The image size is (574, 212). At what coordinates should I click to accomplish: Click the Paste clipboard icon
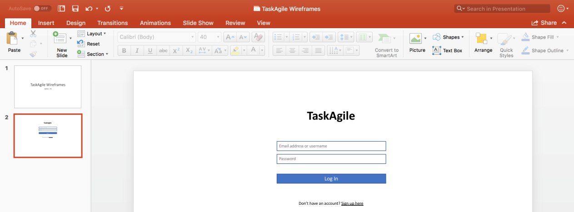pos(13,39)
